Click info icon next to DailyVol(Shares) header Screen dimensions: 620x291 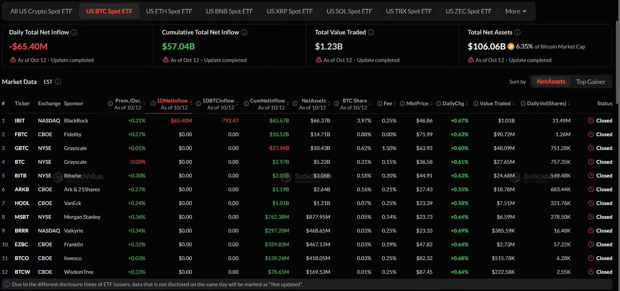(523, 104)
